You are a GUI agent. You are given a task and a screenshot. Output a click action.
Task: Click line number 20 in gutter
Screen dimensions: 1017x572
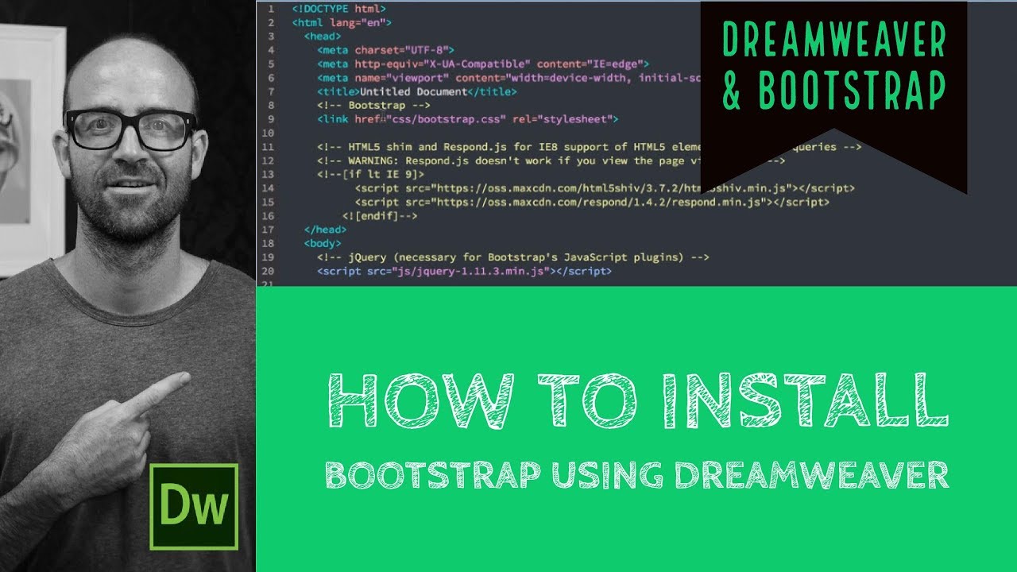(x=268, y=271)
